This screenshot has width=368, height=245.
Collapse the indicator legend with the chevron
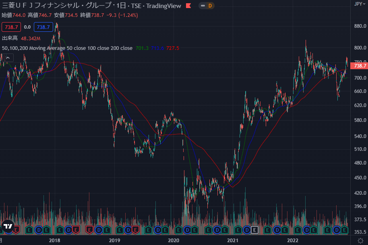tap(8, 58)
